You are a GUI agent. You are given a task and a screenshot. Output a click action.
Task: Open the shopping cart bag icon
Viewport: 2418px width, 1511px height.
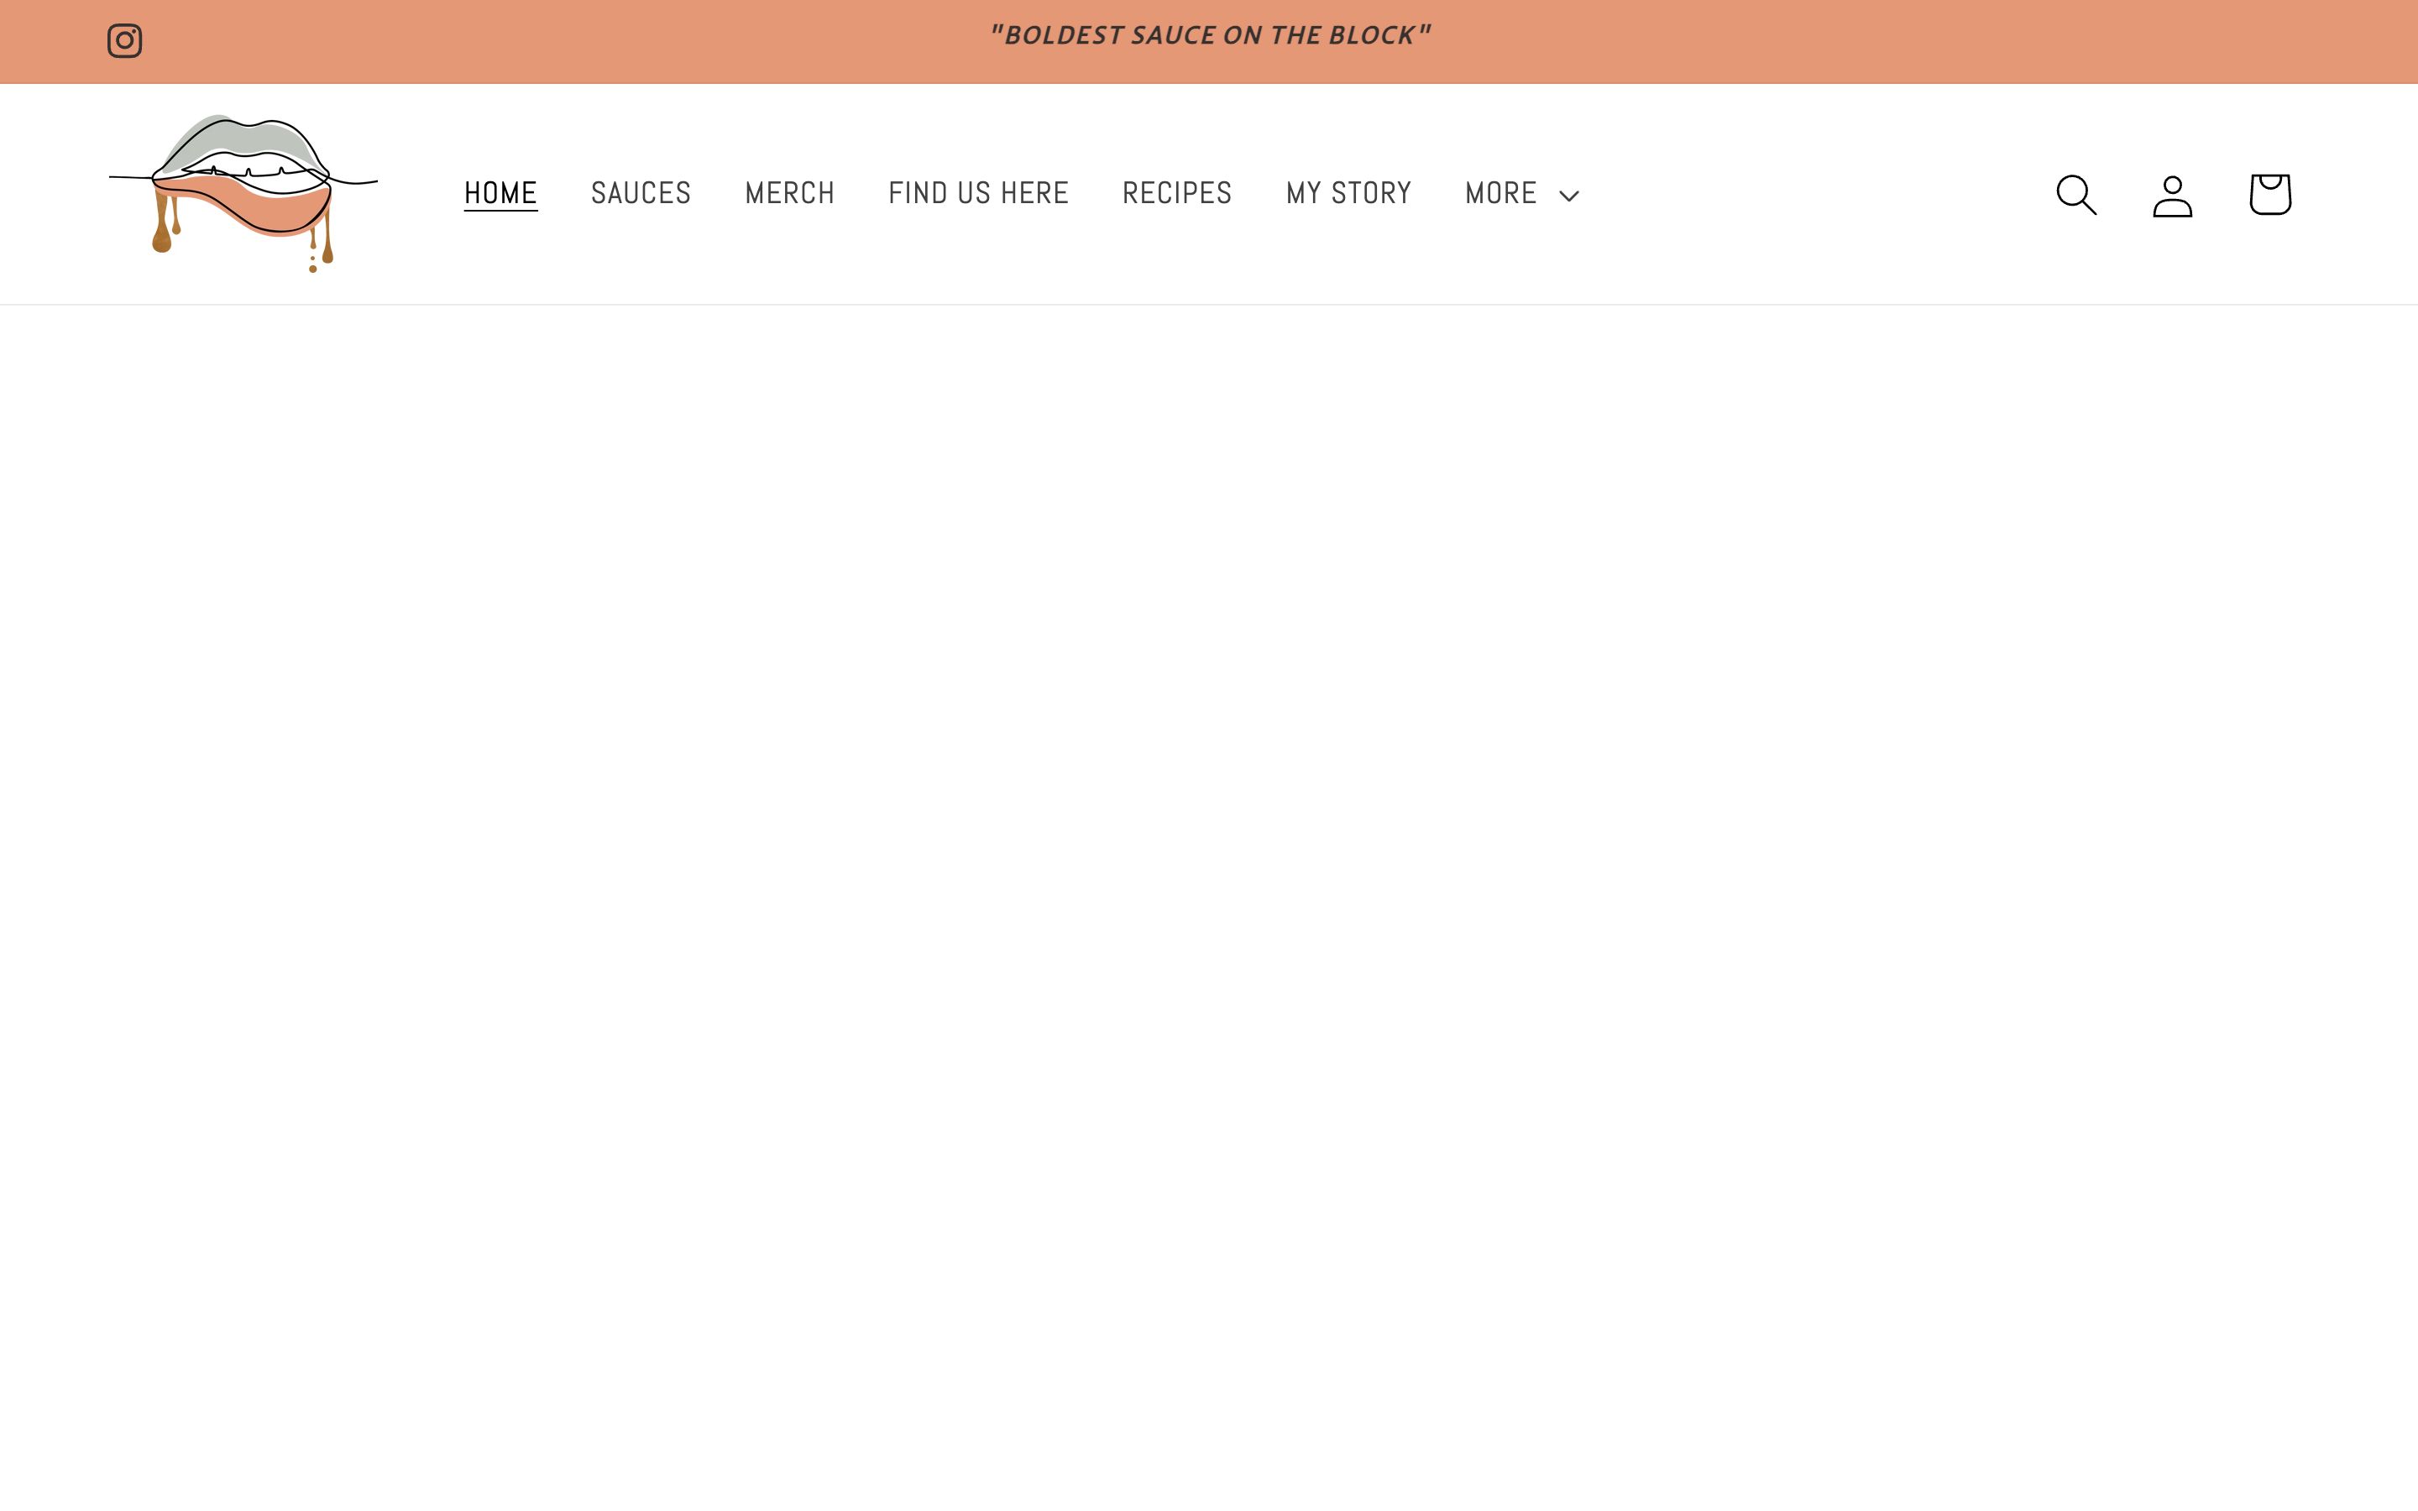tap(2269, 194)
